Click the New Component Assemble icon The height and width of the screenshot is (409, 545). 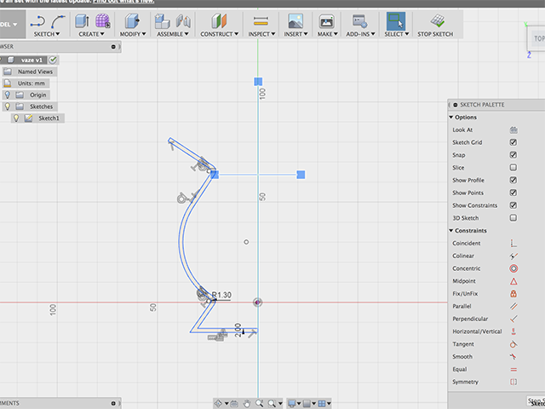click(162, 20)
